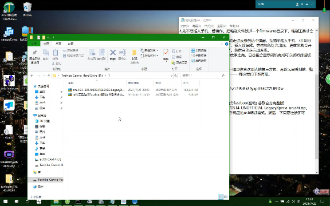Click the refresh button beside the address bar
330x206 pixels.
point(175,76)
